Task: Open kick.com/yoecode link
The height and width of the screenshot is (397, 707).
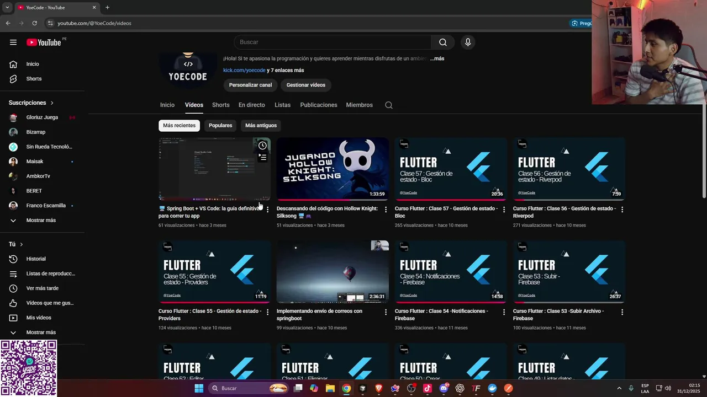Action: pyautogui.click(x=244, y=71)
